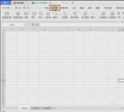Click the export-to-PDF icon beside Save

pyautogui.click(x=20, y=8)
